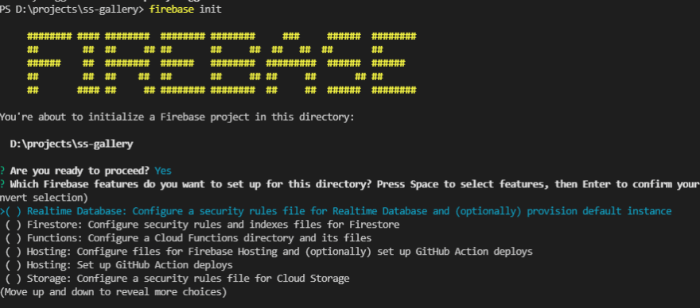Click the cyan Yes answer

(163, 171)
